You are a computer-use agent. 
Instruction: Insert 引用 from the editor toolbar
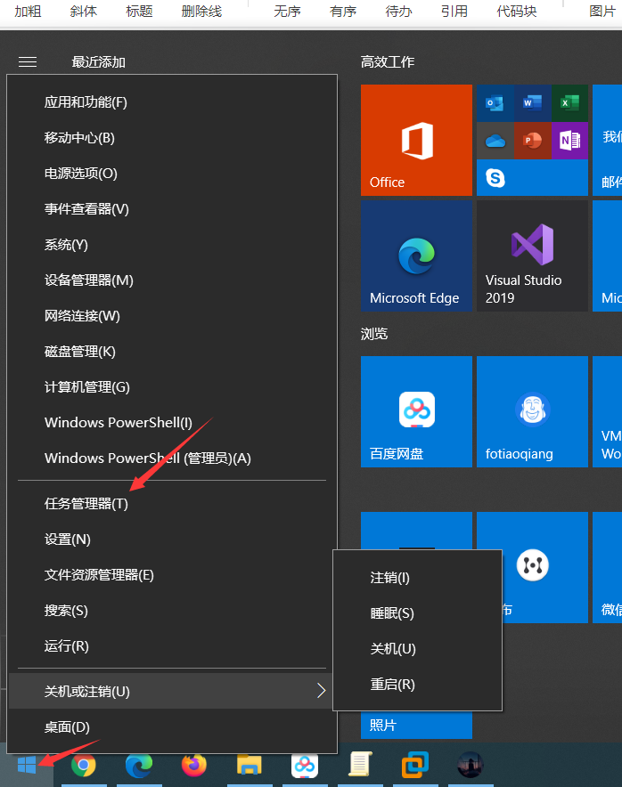454,11
